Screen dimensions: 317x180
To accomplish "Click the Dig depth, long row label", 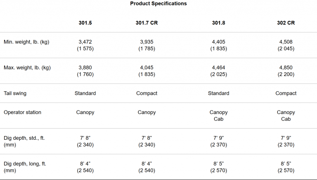I will tap(25, 167).
